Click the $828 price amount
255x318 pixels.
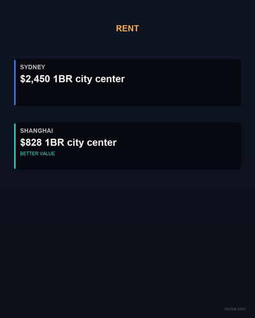click(31, 142)
